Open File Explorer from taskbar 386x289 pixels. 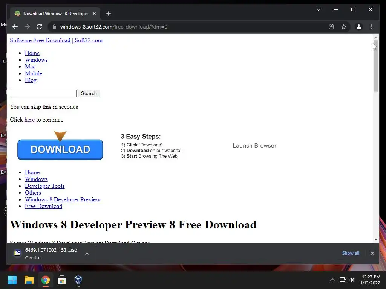pyautogui.click(x=29, y=280)
